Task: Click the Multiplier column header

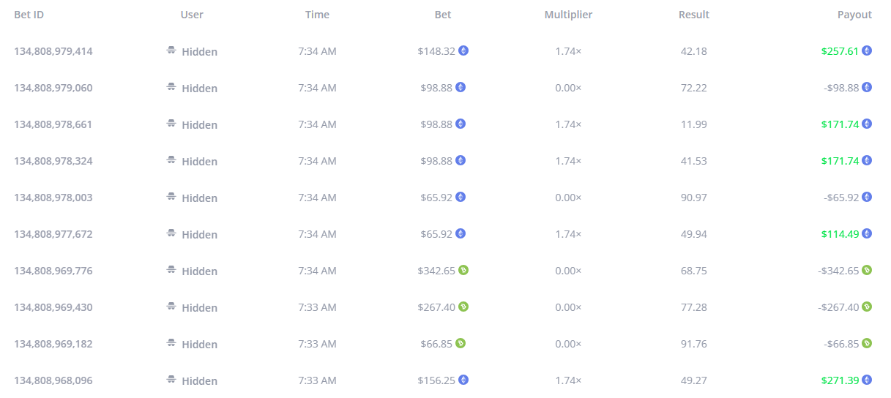Action: tap(568, 15)
